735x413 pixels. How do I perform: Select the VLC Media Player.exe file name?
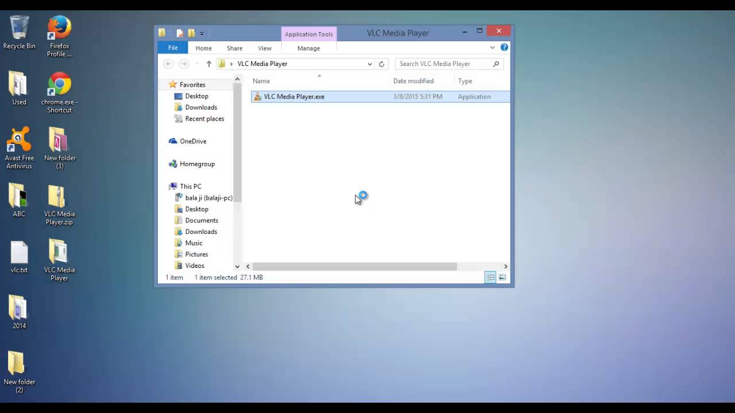click(294, 96)
